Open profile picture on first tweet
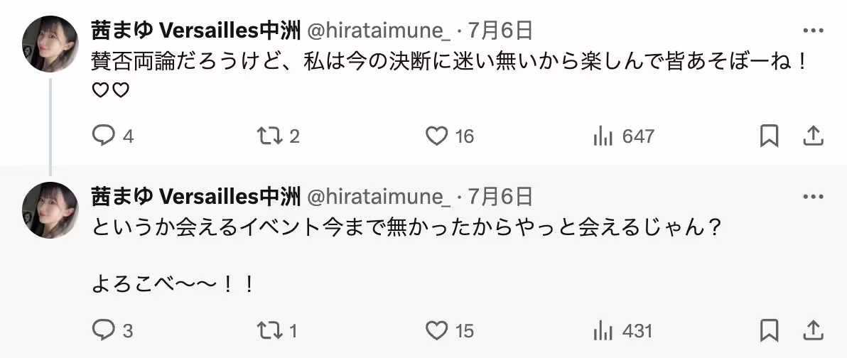 (x=50, y=43)
